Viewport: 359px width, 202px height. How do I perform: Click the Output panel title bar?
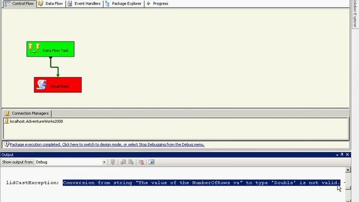(176, 155)
